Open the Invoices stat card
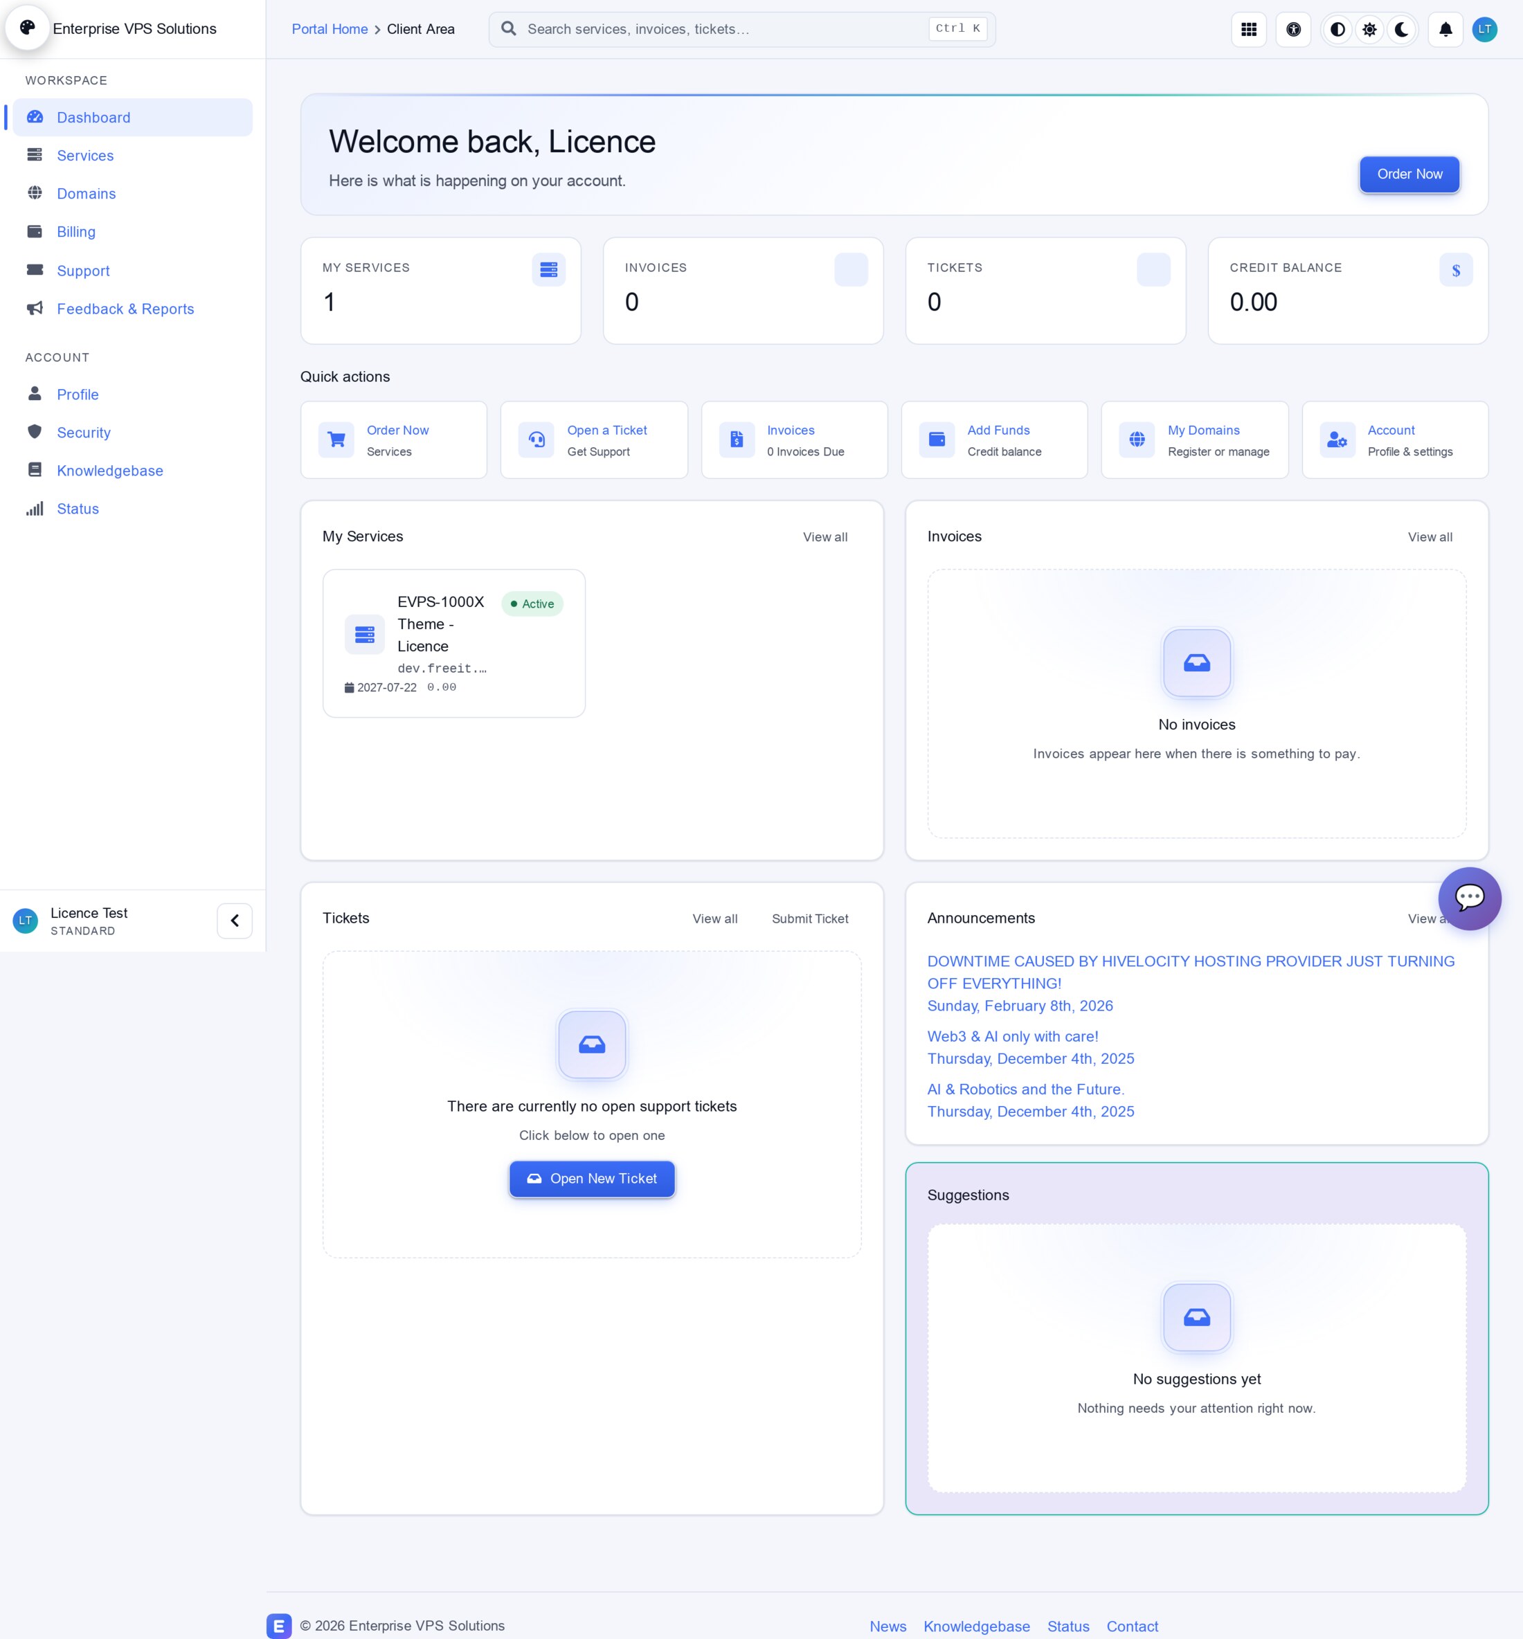This screenshot has height=1639, width=1523. click(x=744, y=291)
